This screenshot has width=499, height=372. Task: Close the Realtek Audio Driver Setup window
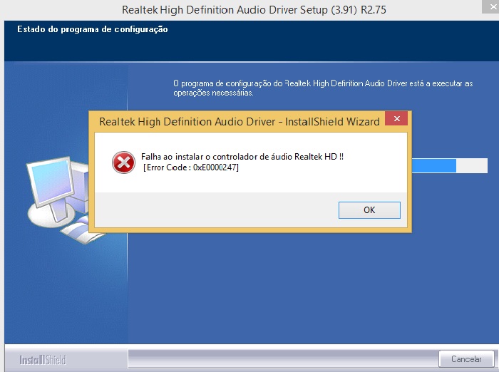[492, 6]
